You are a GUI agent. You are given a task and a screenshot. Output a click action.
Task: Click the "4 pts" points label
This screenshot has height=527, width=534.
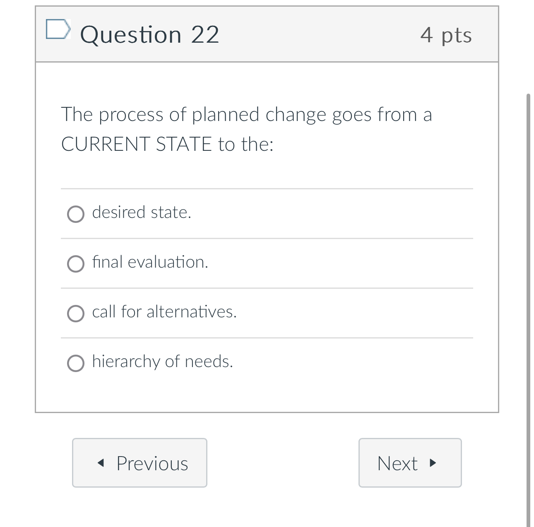[x=446, y=35]
